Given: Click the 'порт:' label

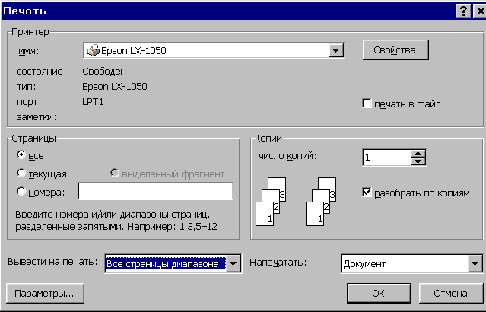Looking at the screenshot, I should click(x=29, y=102).
